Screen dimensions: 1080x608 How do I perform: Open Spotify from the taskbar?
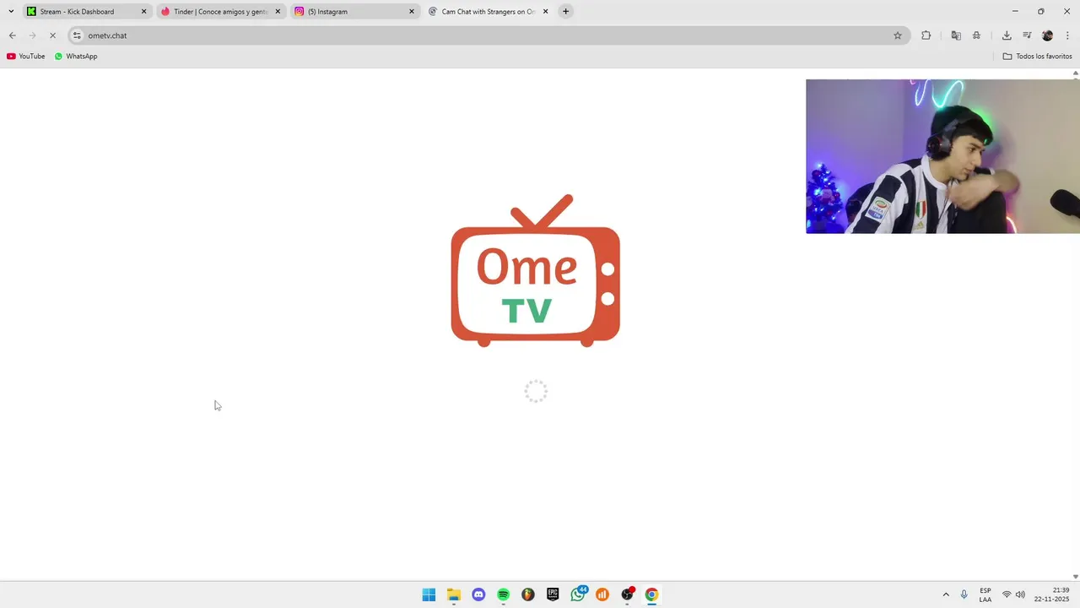pos(503,594)
